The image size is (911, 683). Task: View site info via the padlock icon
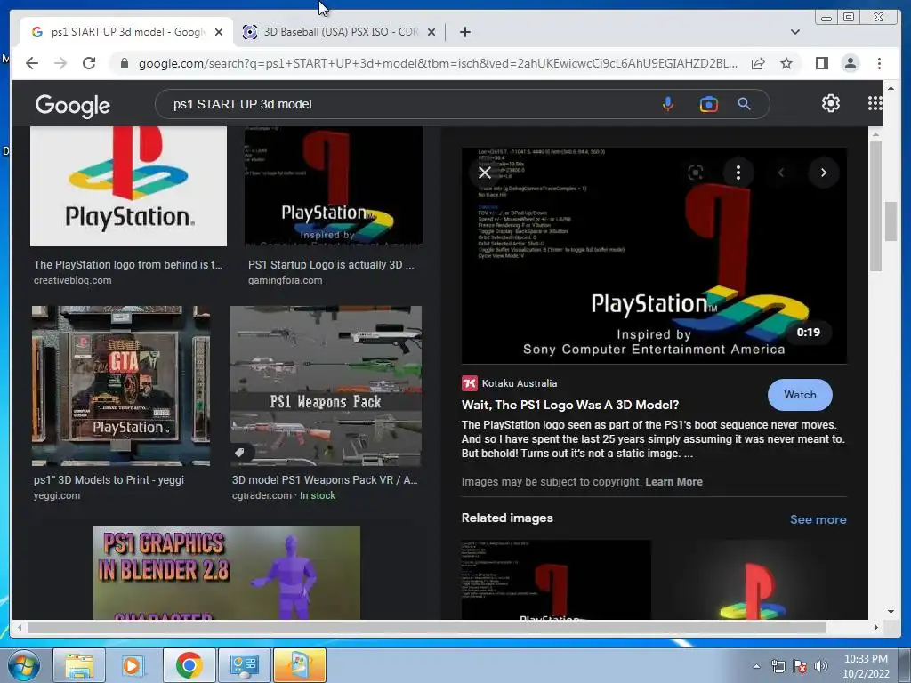[124, 63]
